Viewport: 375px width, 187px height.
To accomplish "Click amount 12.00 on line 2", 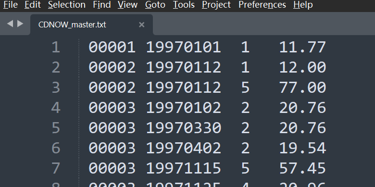I will tap(302, 67).
